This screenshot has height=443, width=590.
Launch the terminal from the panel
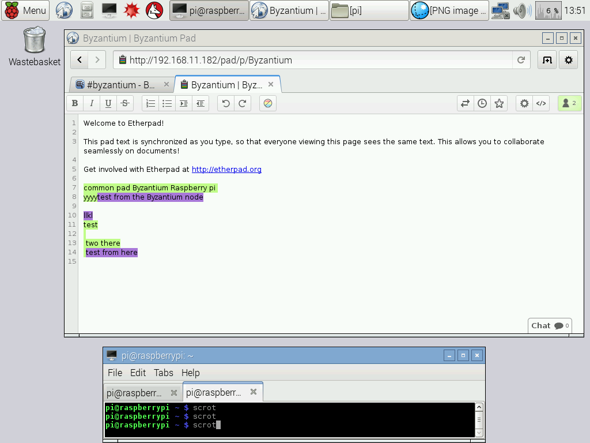click(109, 10)
